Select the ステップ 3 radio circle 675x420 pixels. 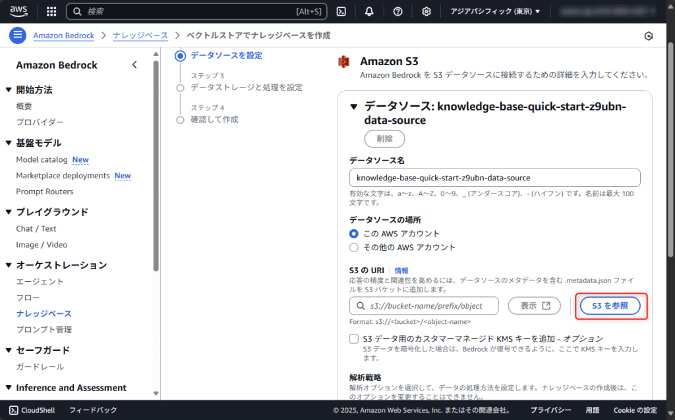(181, 88)
